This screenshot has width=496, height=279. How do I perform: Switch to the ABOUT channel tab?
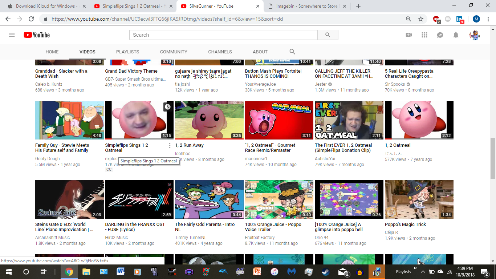pyautogui.click(x=260, y=52)
